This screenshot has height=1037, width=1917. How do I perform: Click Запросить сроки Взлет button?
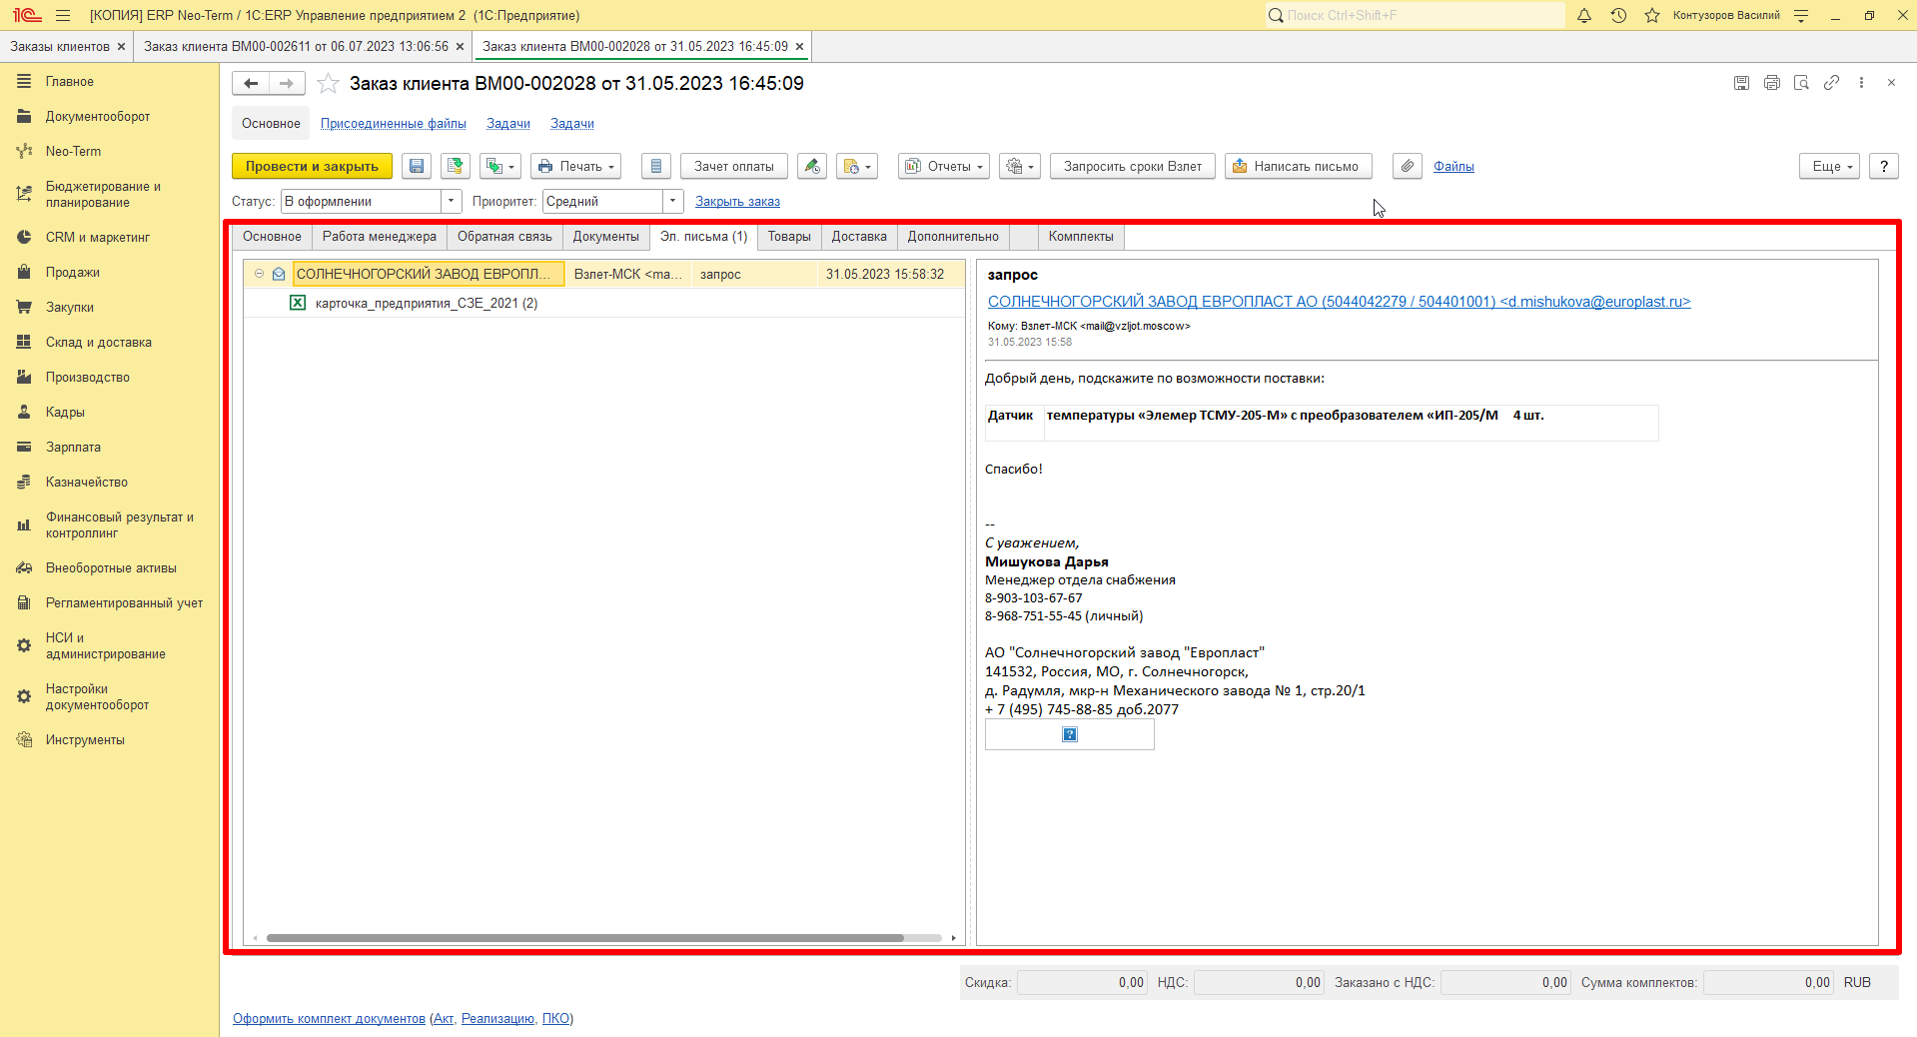click(1133, 167)
